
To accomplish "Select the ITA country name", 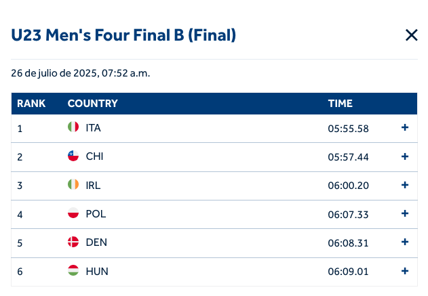I will 94,127.
